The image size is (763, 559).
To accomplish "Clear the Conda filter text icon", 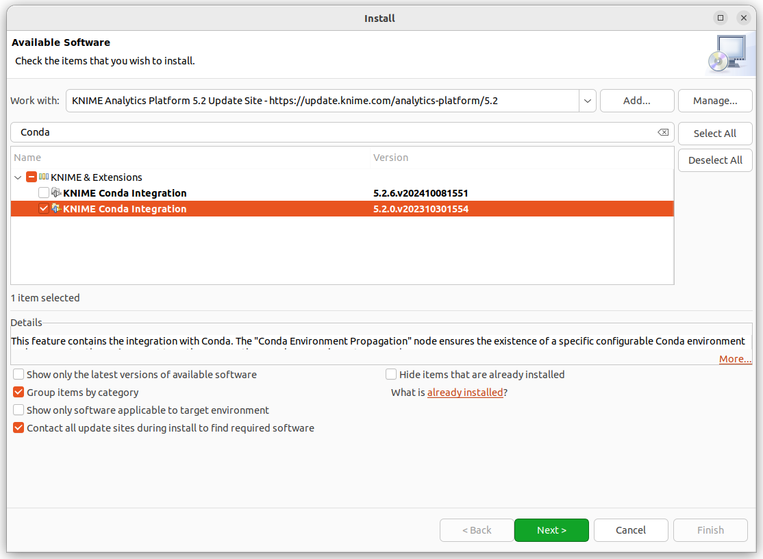I will [x=662, y=132].
